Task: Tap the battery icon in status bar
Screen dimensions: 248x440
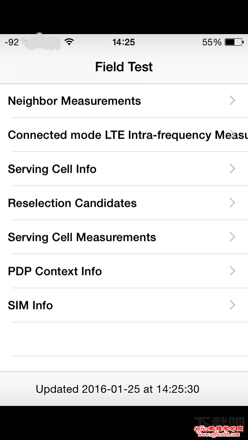Action: click(234, 42)
